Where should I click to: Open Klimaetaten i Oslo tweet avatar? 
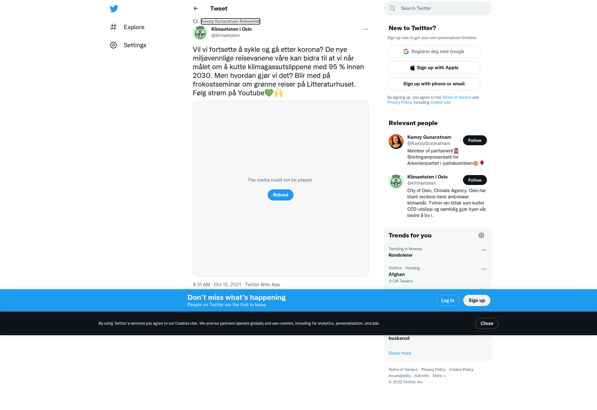[x=200, y=33]
